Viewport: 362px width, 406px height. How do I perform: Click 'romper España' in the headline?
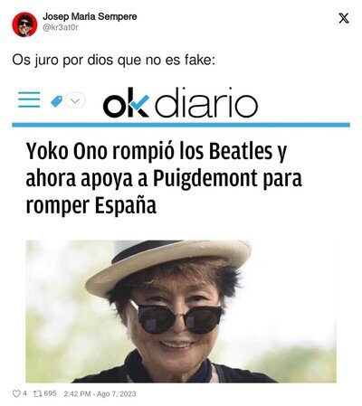[91, 205]
